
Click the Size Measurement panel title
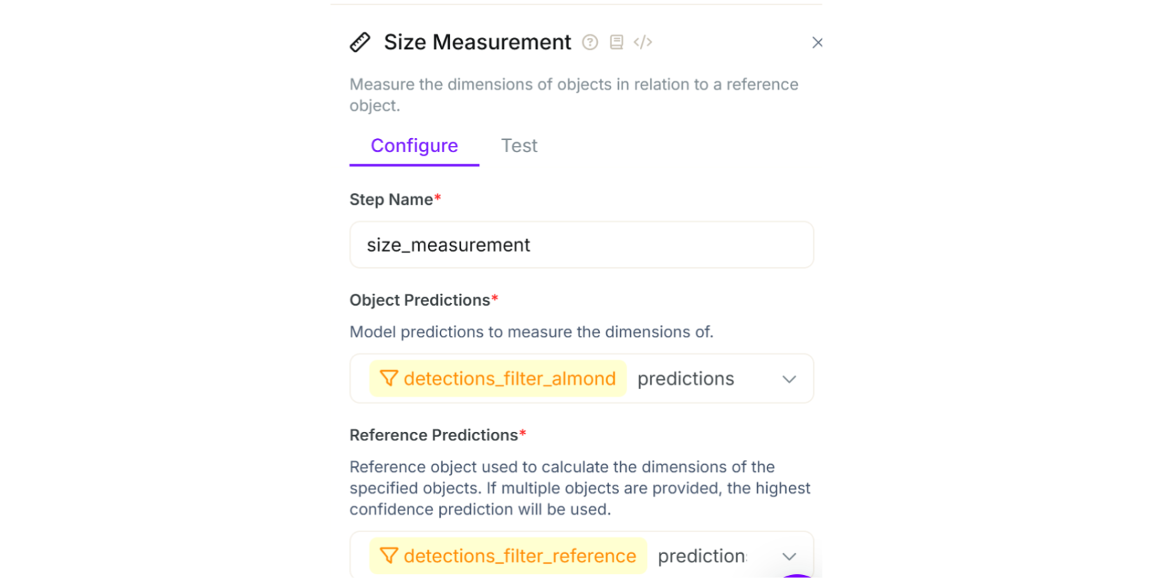click(x=477, y=43)
